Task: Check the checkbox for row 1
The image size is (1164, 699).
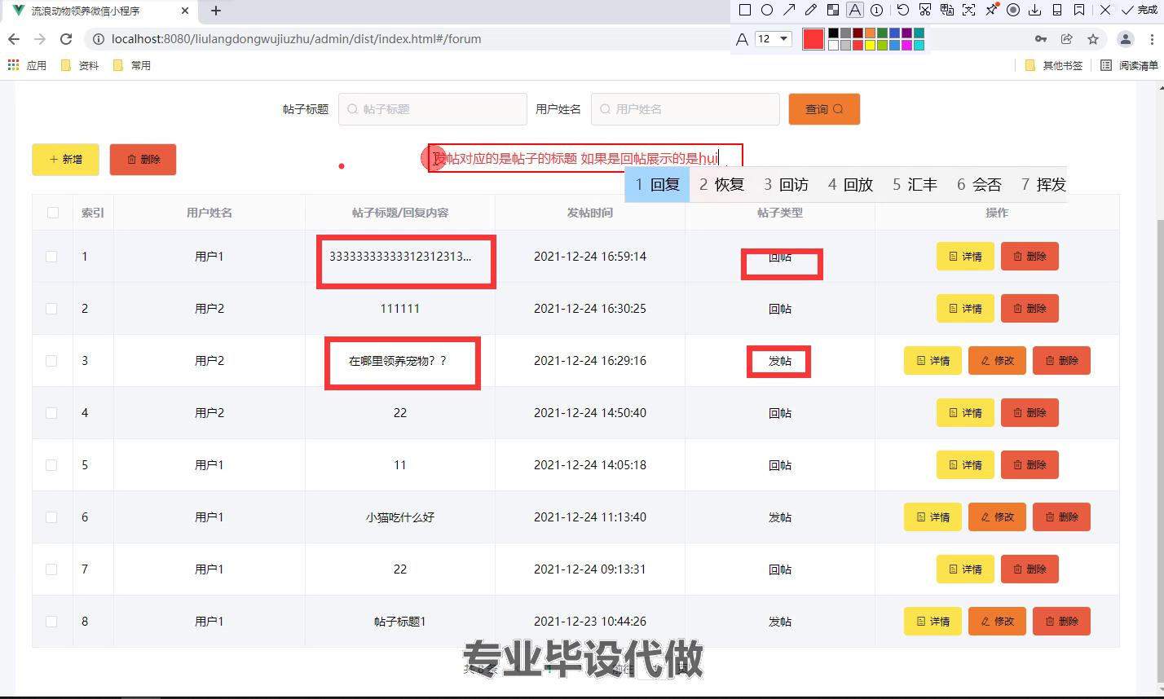Action: (x=51, y=257)
